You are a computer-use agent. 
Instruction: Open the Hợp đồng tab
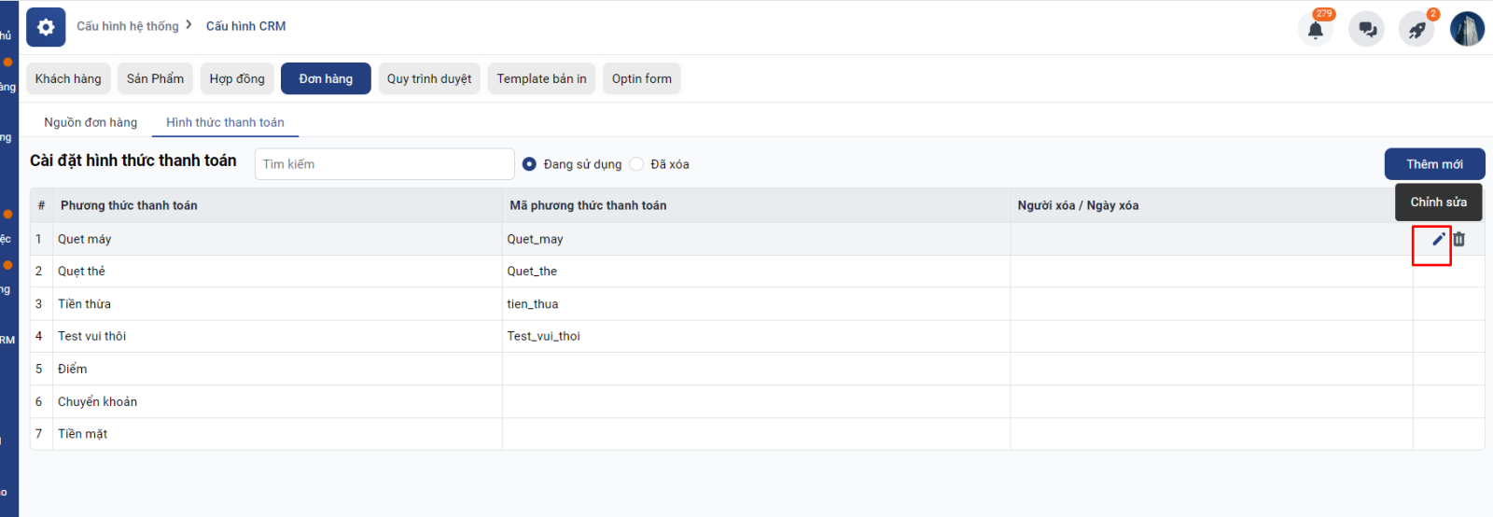point(237,78)
